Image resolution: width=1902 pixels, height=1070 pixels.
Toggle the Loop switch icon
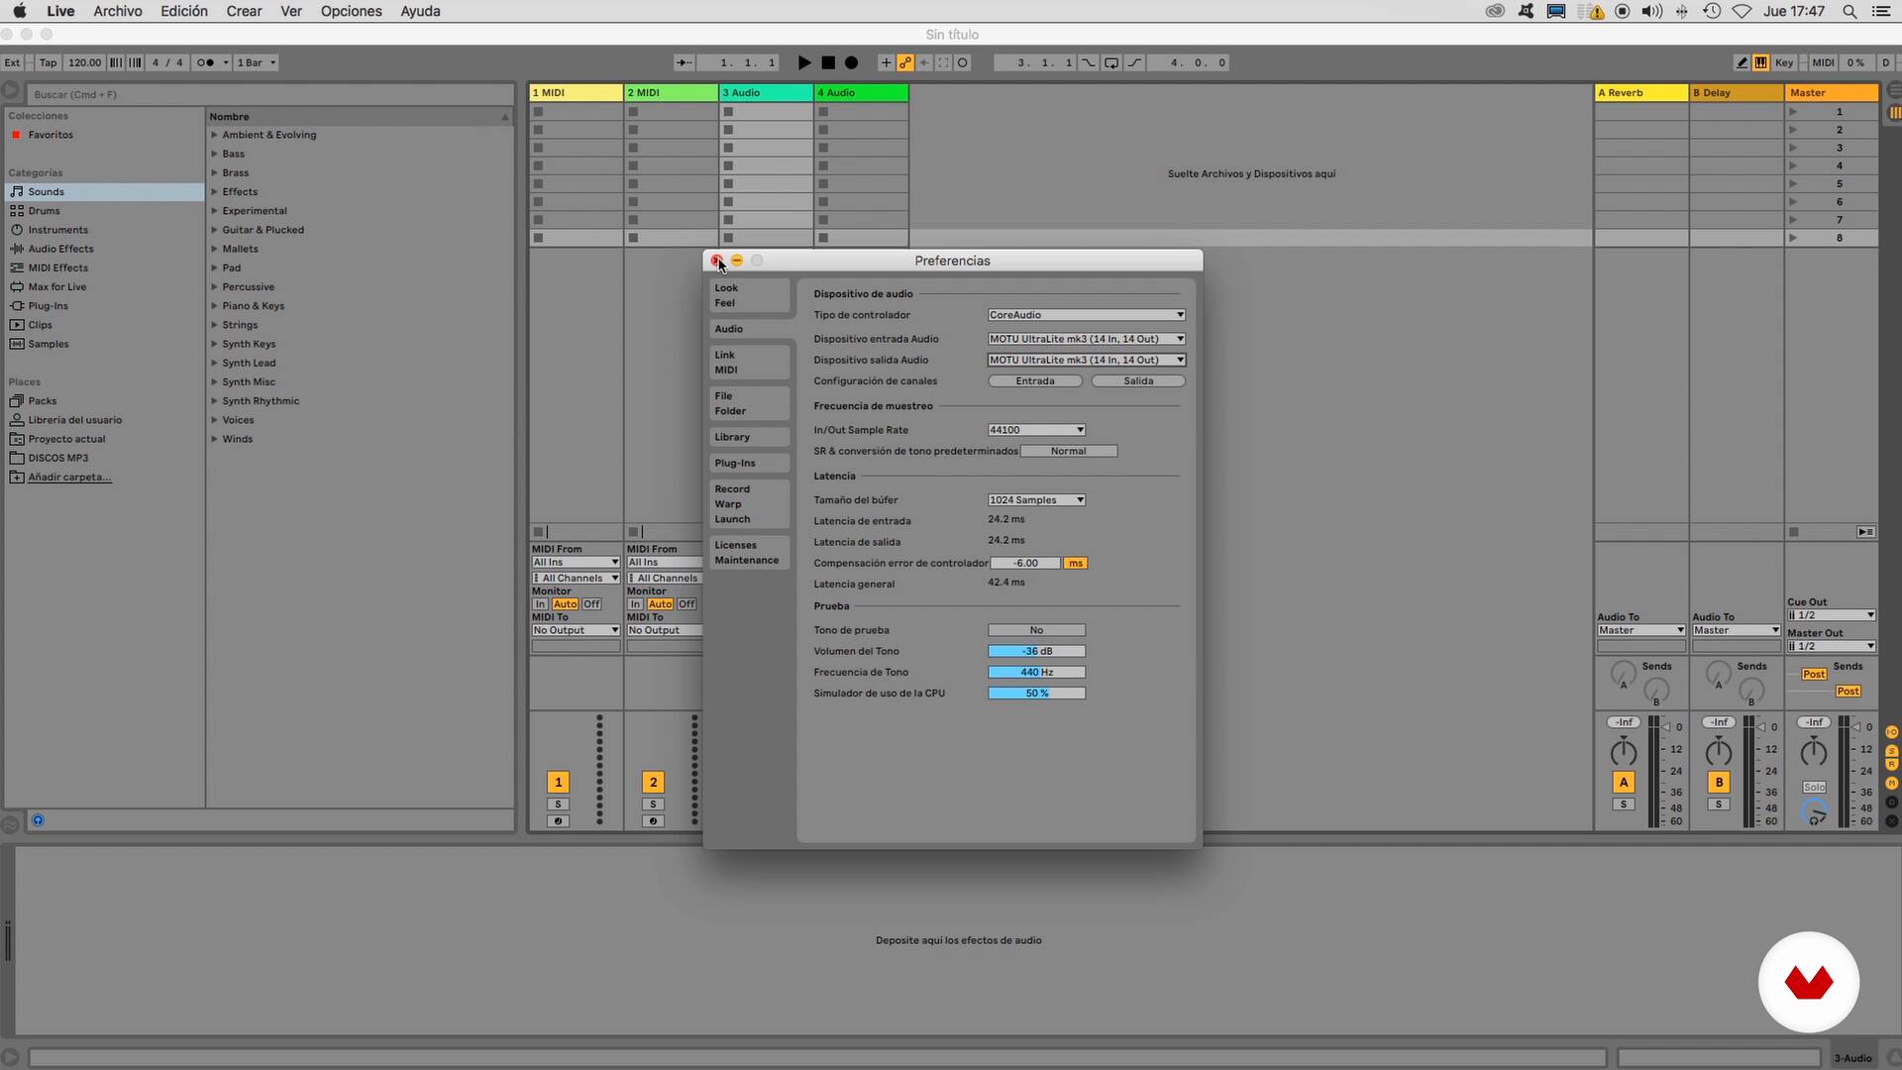coord(1111,62)
